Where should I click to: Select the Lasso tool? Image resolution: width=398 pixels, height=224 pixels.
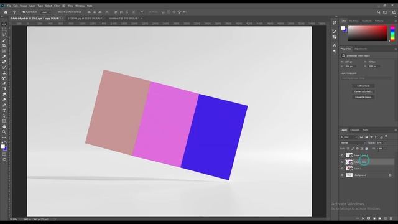tap(4, 35)
